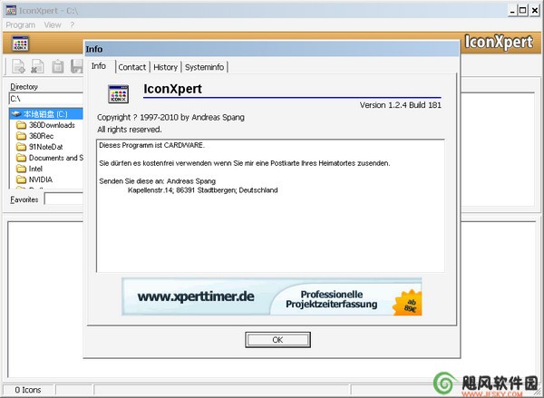Click the IconXpert logo icon in orange banner

coord(20,44)
